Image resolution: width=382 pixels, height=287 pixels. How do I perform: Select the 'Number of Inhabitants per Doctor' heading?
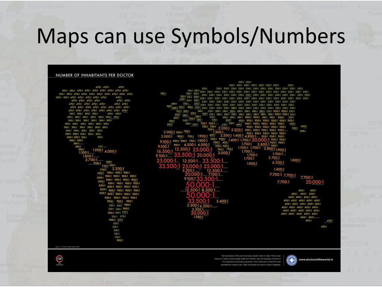coord(94,75)
